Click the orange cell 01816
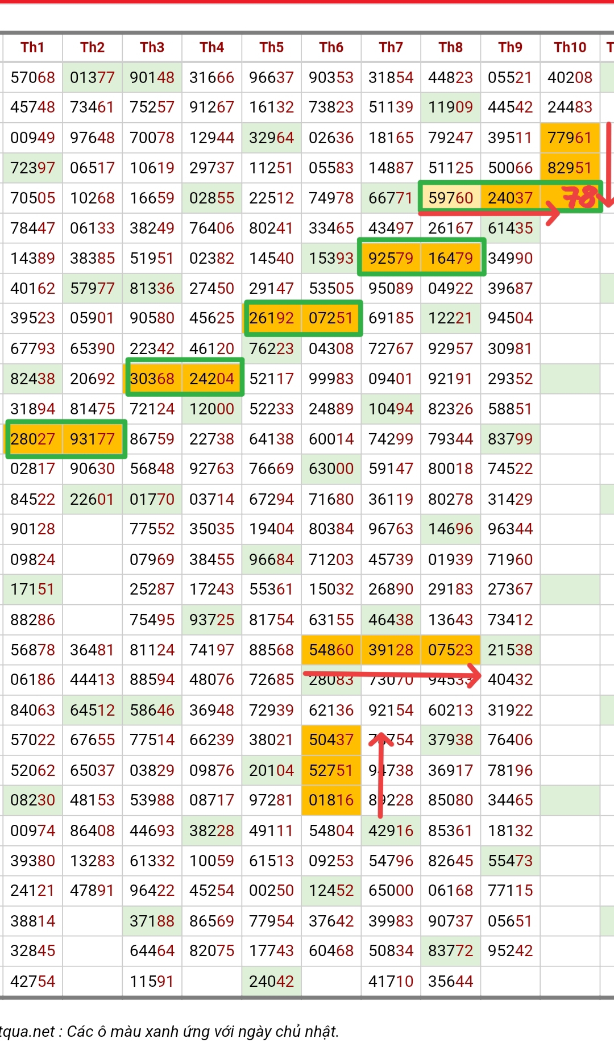The width and height of the screenshot is (614, 1059). click(x=331, y=800)
